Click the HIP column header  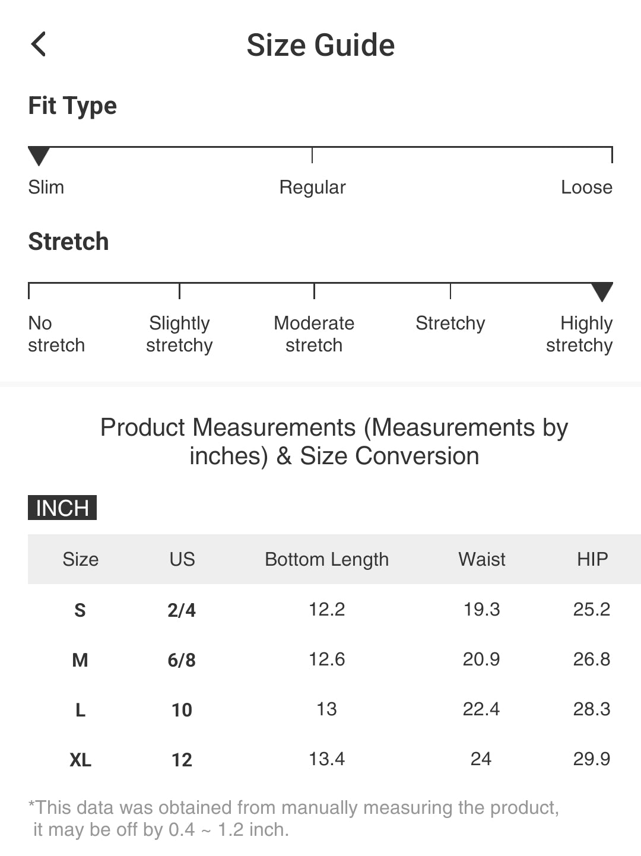coord(592,559)
